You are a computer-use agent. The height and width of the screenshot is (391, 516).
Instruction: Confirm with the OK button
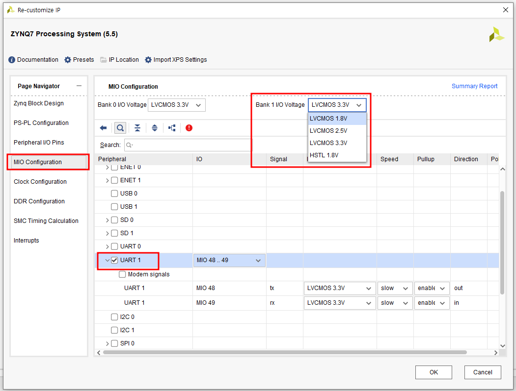[x=434, y=372]
